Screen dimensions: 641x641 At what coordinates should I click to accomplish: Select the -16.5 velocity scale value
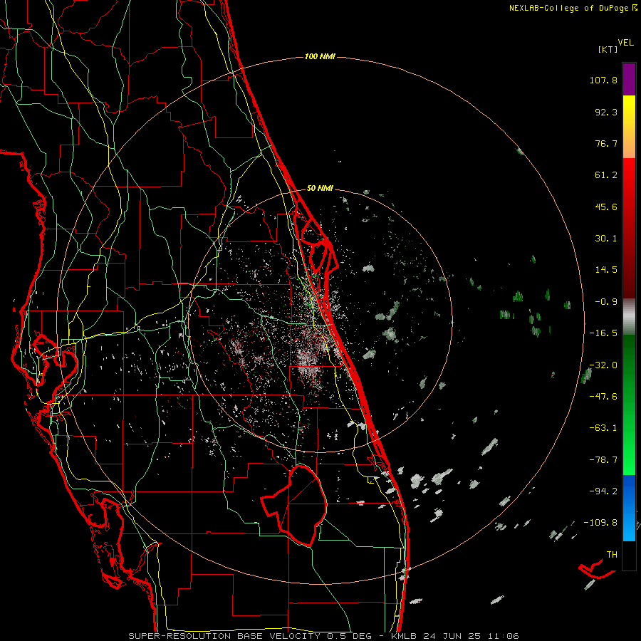(x=603, y=333)
